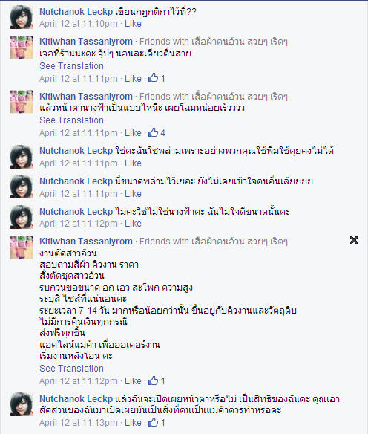The image size is (368, 434).
Task: Open Nutchanok Leckp avatar on first comment
Action: (22, 17)
